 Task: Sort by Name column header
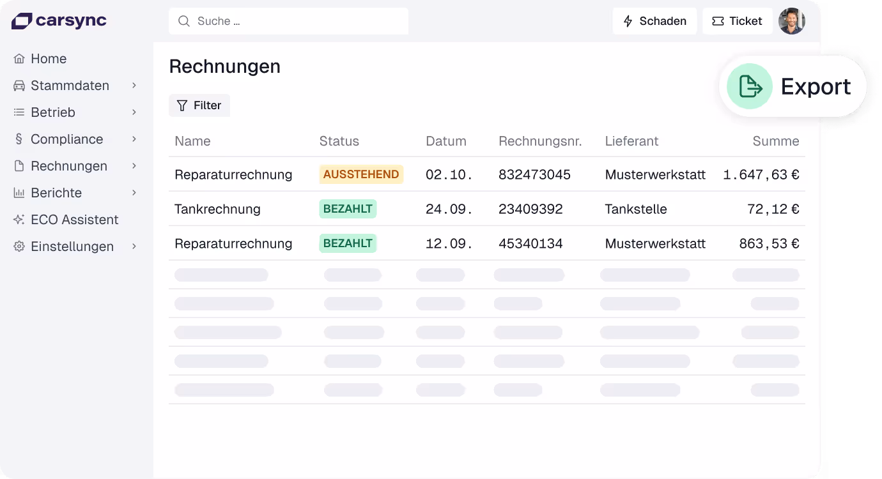pyautogui.click(x=192, y=141)
